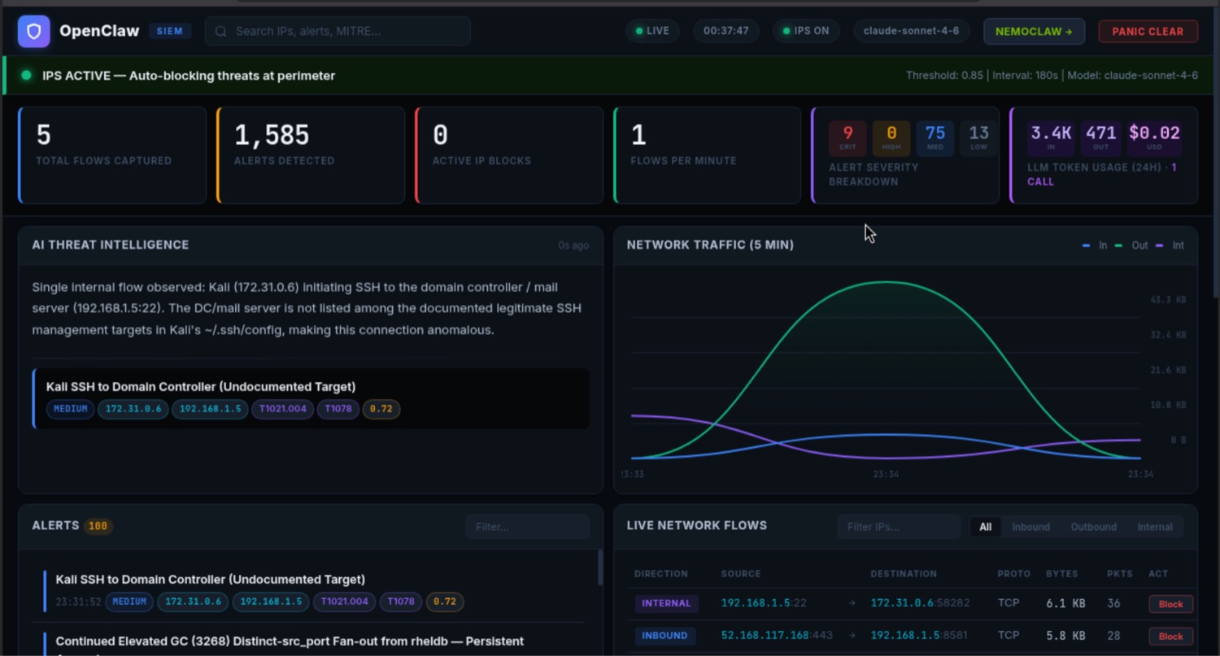Click the 471 output tokens badge
Screen dimensions: 1220x656
tap(1100, 137)
